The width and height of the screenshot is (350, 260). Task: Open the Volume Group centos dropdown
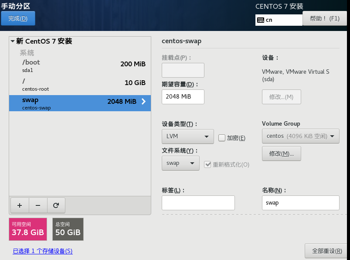coord(300,136)
